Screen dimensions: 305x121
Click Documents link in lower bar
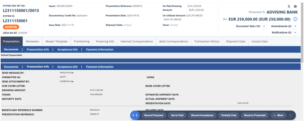pyautogui.click(x=11, y=67)
